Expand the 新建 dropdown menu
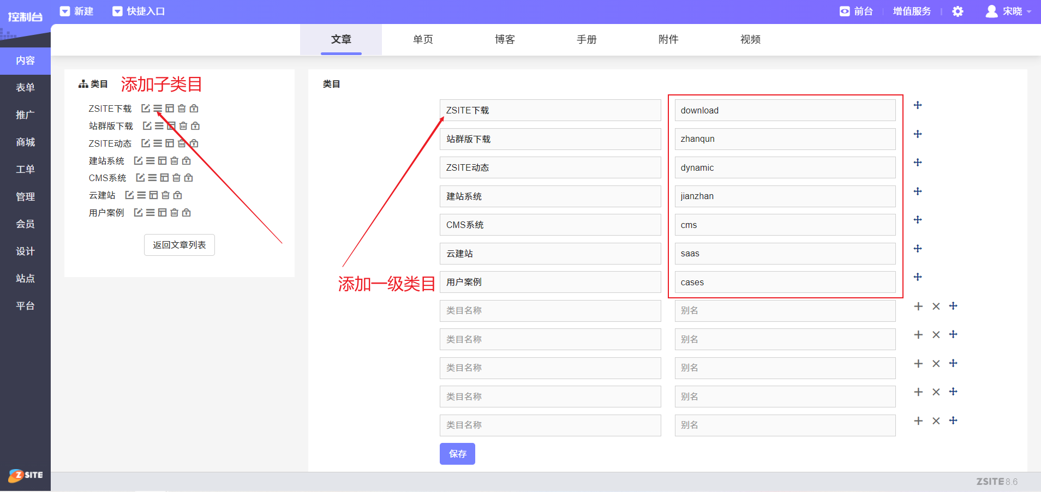1041x492 pixels. click(77, 11)
